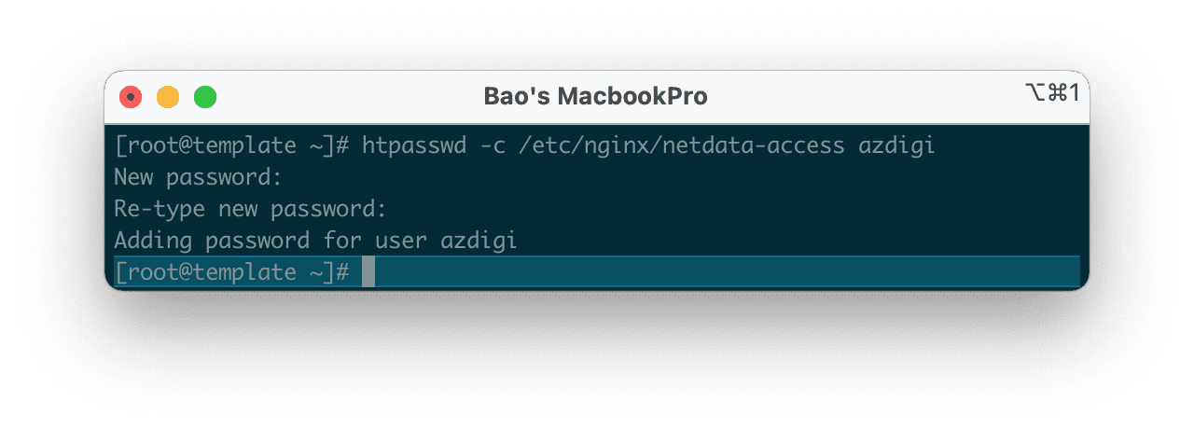
Task: Click the "Bao's MacbookPro" window title
Action: pyautogui.click(x=595, y=96)
